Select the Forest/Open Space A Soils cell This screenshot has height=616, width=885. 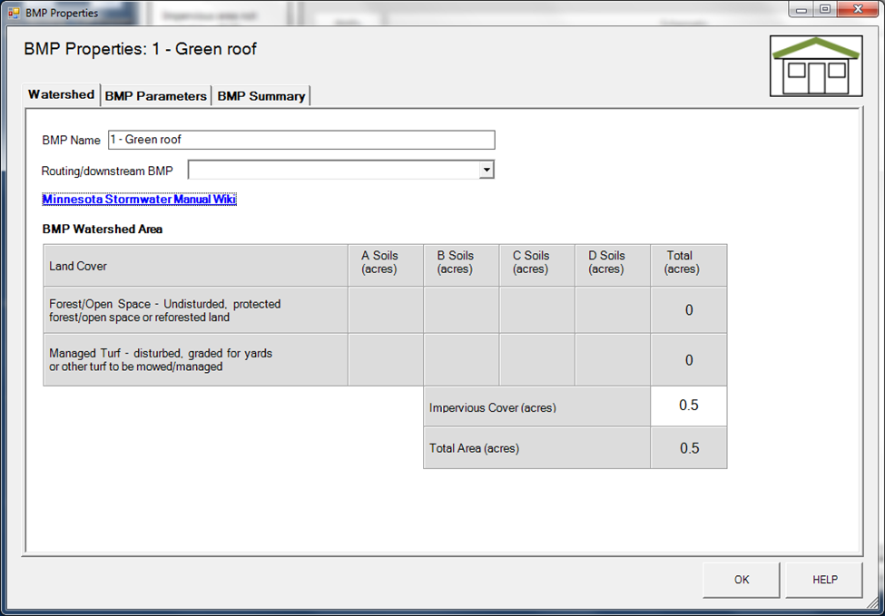(x=385, y=310)
